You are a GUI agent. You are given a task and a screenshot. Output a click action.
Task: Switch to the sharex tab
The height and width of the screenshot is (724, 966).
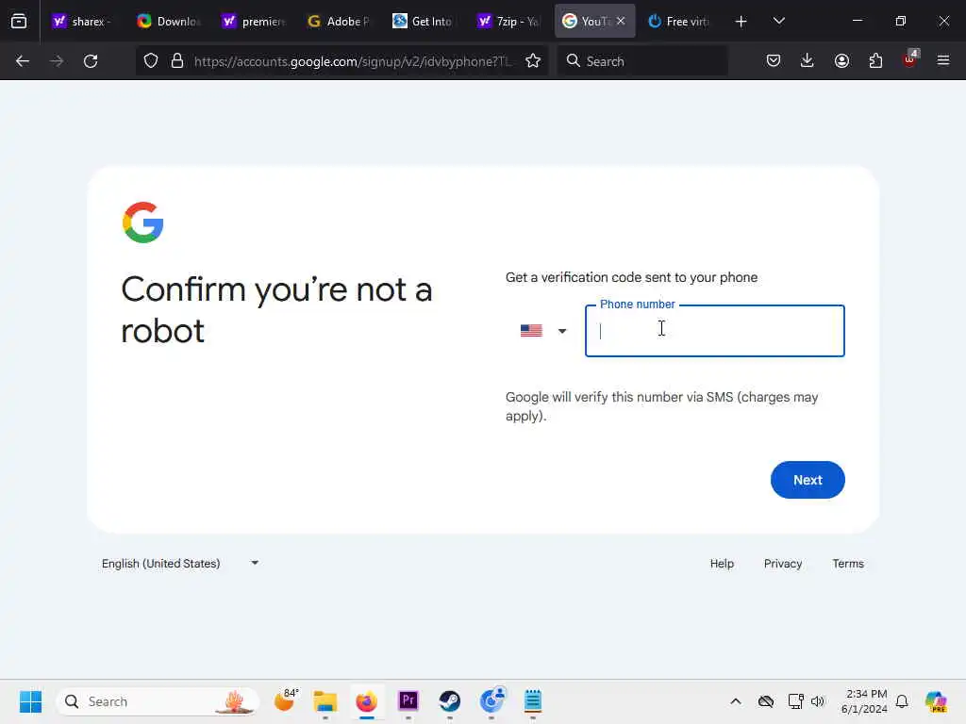(x=82, y=22)
